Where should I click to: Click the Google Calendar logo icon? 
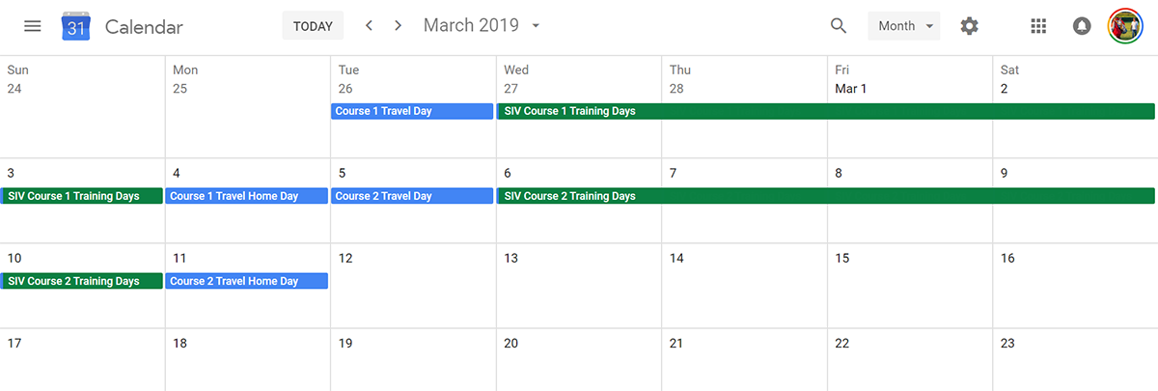coord(76,26)
